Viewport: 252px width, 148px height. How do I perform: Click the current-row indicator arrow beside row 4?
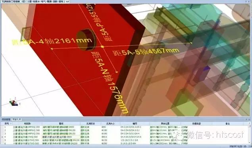2,137
